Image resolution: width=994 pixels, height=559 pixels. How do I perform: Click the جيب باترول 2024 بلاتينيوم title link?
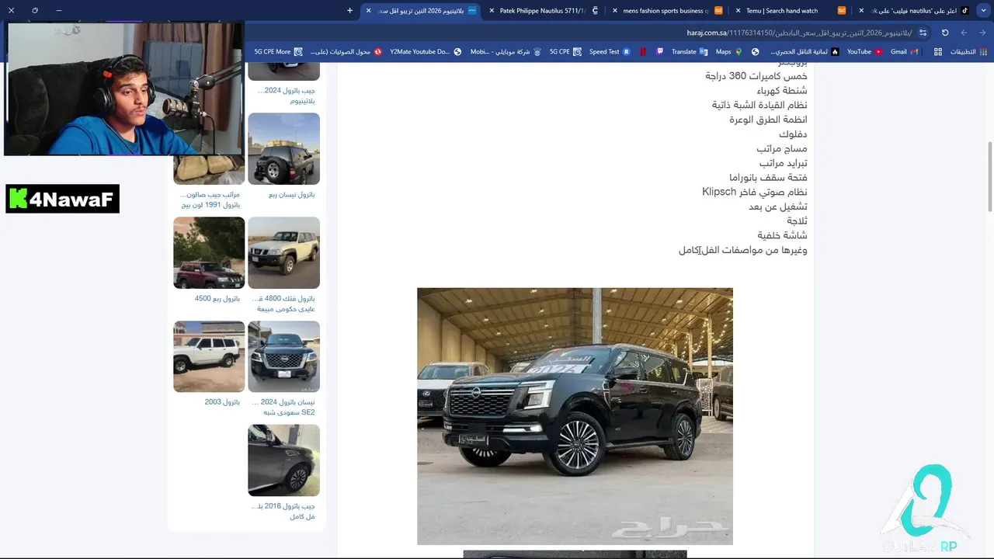pyautogui.click(x=286, y=95)
